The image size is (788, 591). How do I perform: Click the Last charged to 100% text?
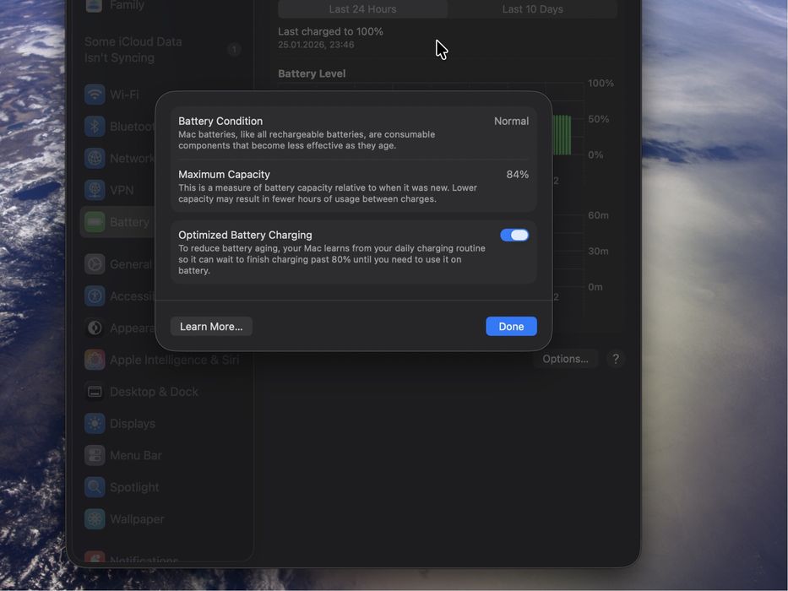coord(330,31)
